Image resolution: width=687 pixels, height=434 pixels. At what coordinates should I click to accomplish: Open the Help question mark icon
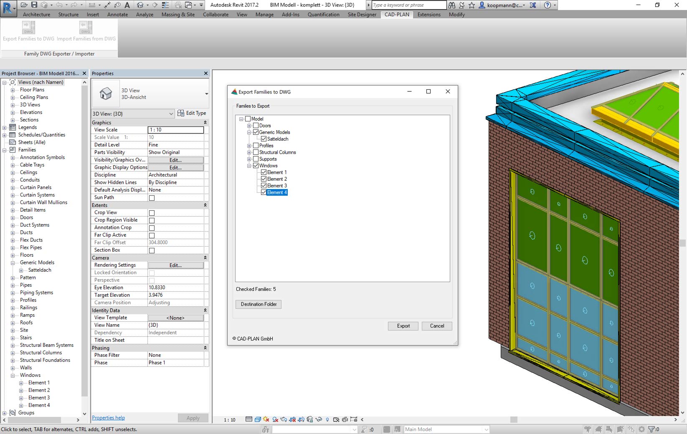(x=548, y=5)
